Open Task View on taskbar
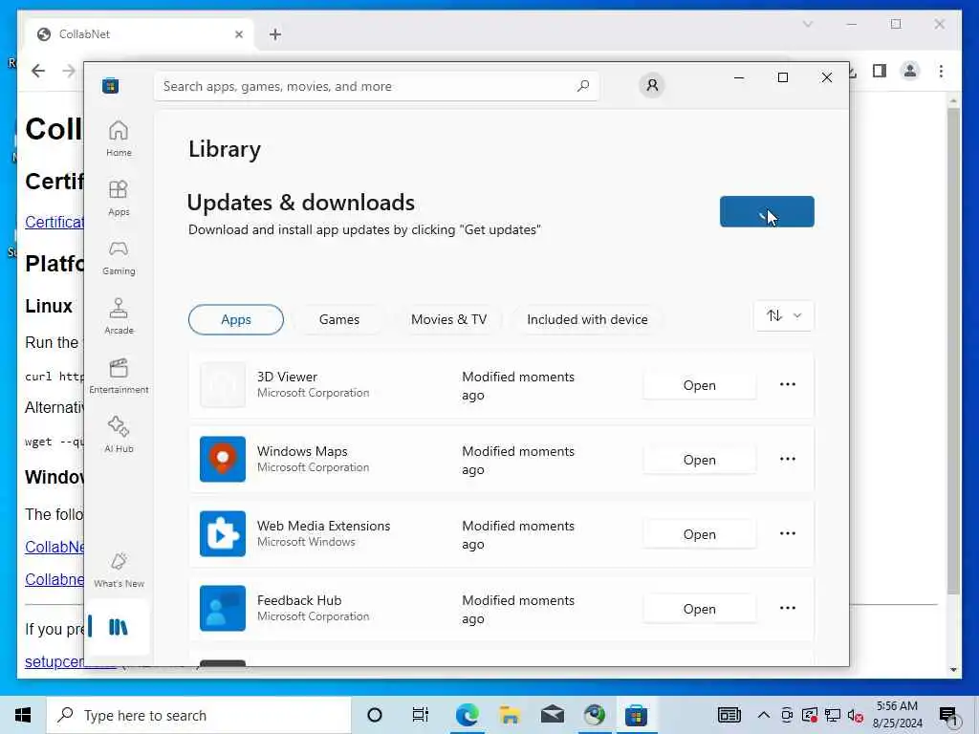 pos(421,715)
